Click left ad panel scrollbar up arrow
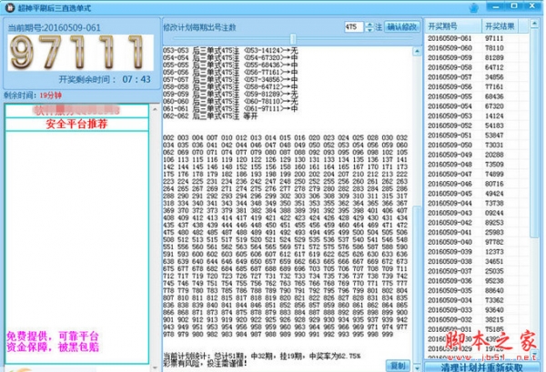Viewport: 546px width, 372px height. coord(155,109)
